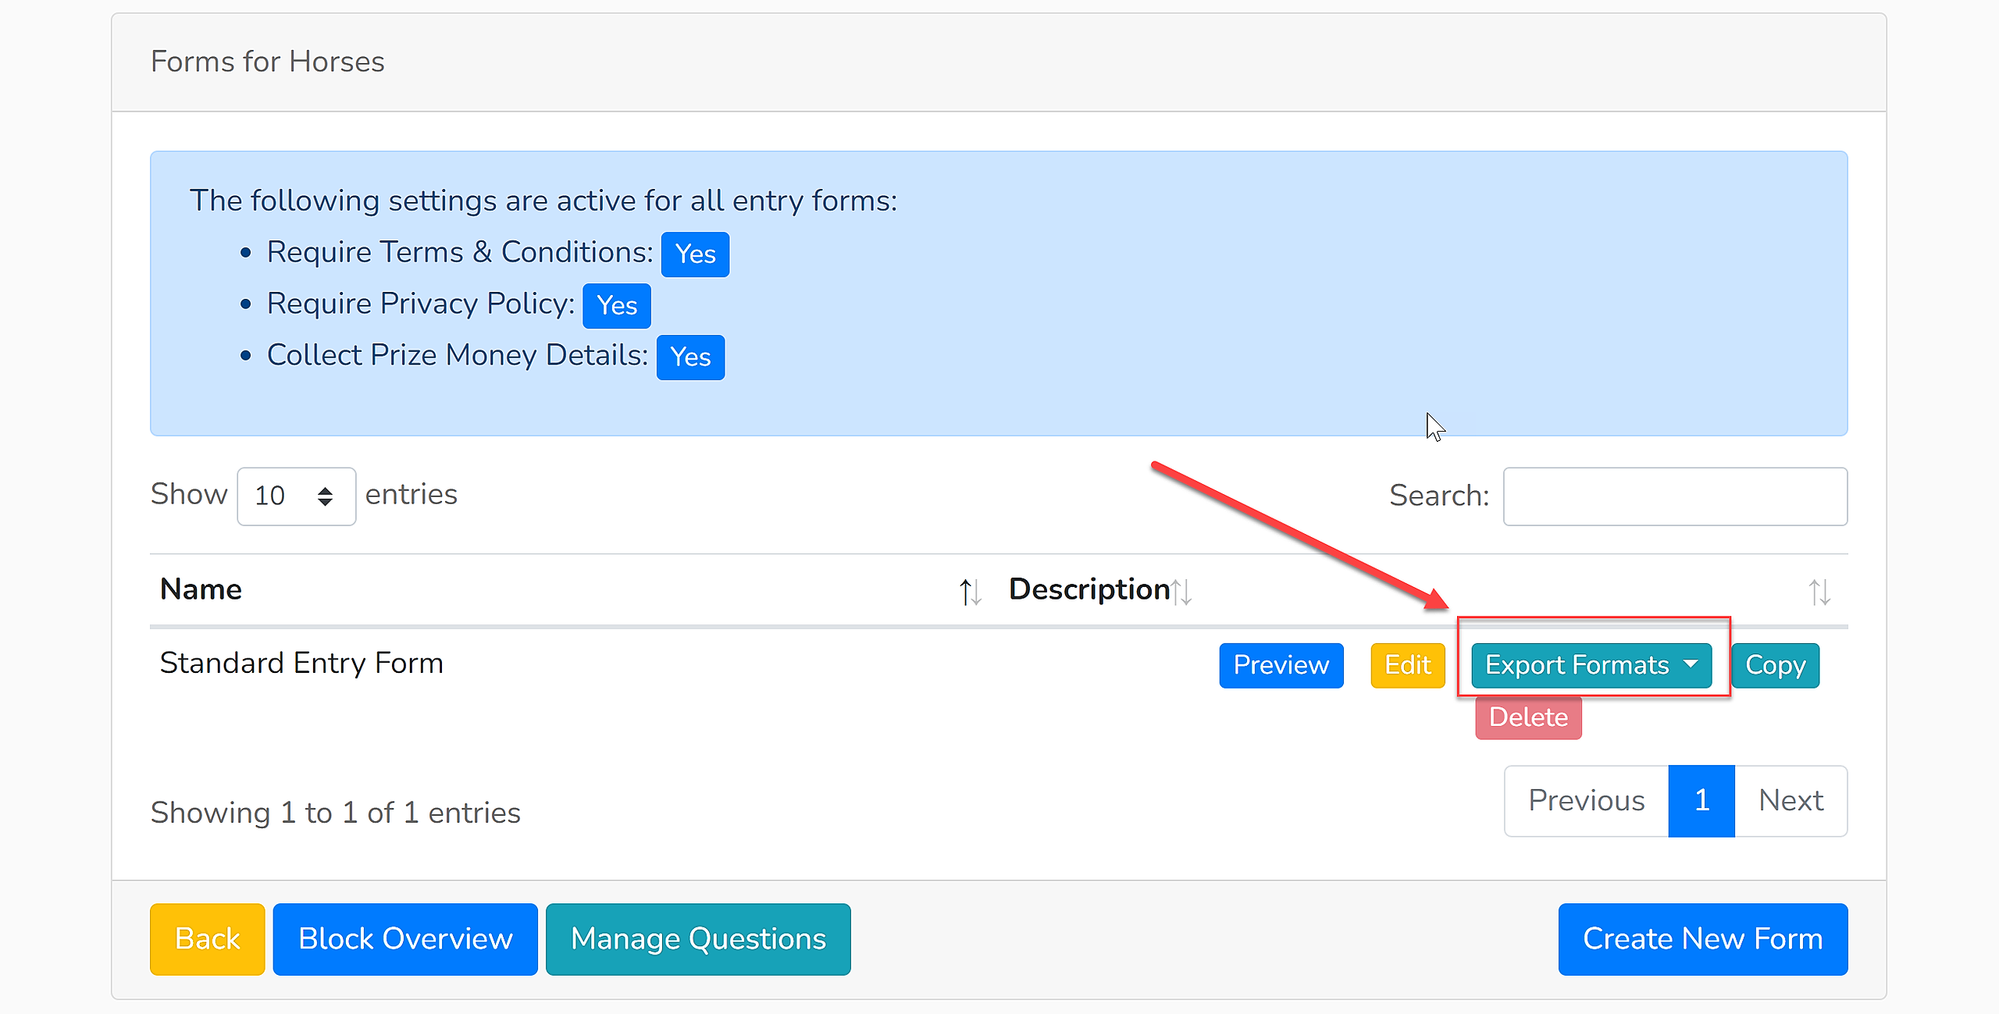Viewport: 1999px width, 1014px height.
Task: Delete the Standard Entry Form
Action: click(x=1528, y=717)
